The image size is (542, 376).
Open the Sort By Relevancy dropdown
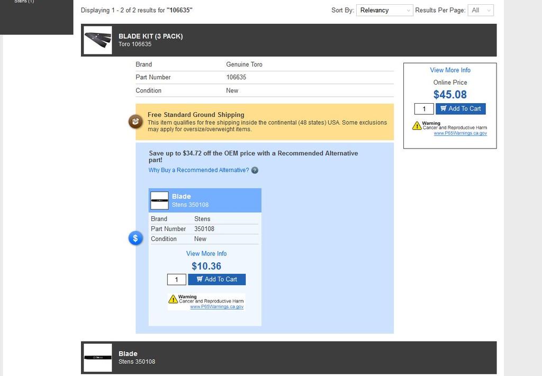pyautogui.click(x=384, y=11)
